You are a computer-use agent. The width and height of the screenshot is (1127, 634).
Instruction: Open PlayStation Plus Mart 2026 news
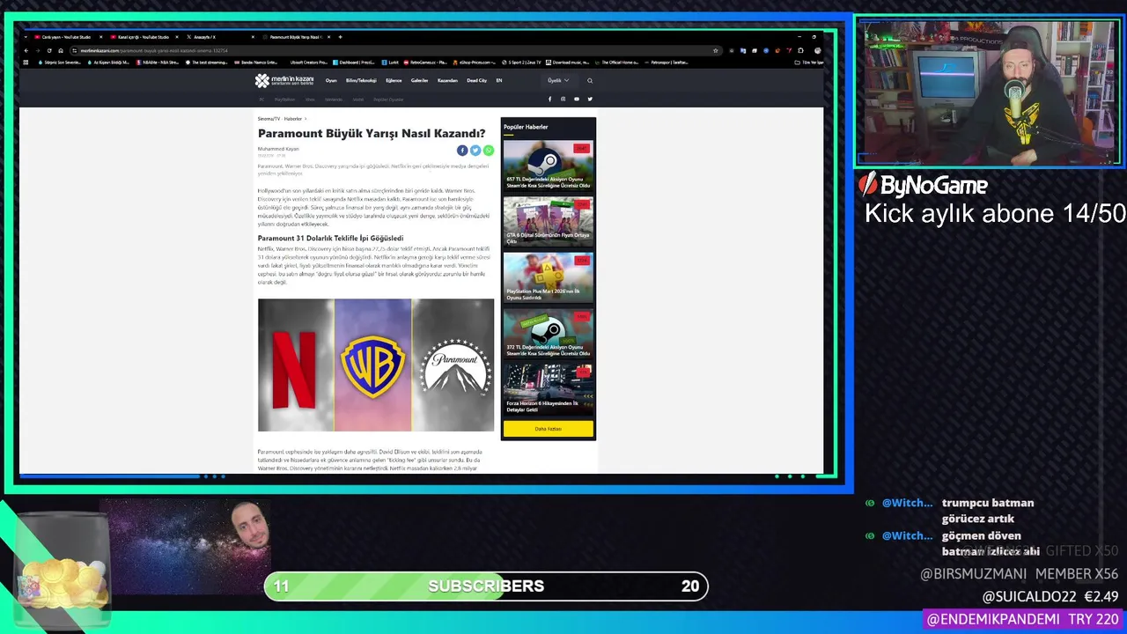click(548, 277)
